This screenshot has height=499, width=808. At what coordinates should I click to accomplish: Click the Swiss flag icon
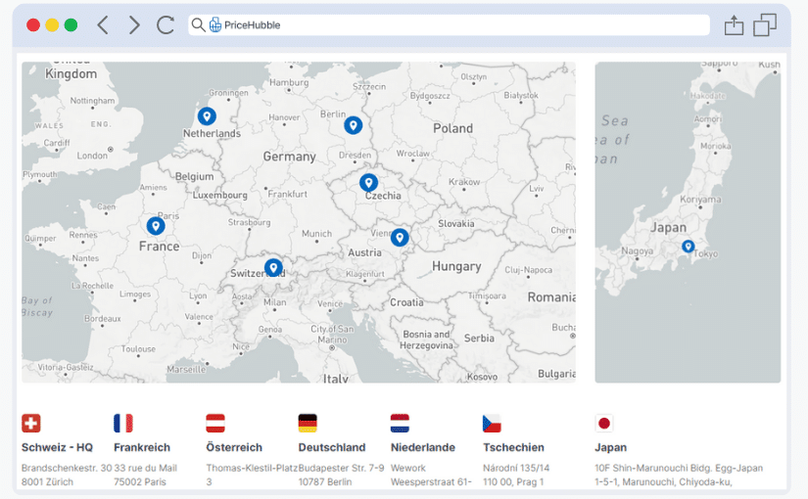point(31,424)
